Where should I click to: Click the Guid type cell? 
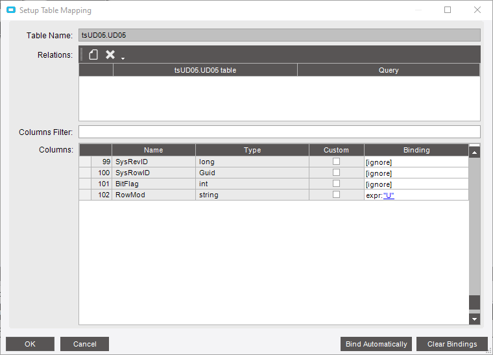[252, 173]
